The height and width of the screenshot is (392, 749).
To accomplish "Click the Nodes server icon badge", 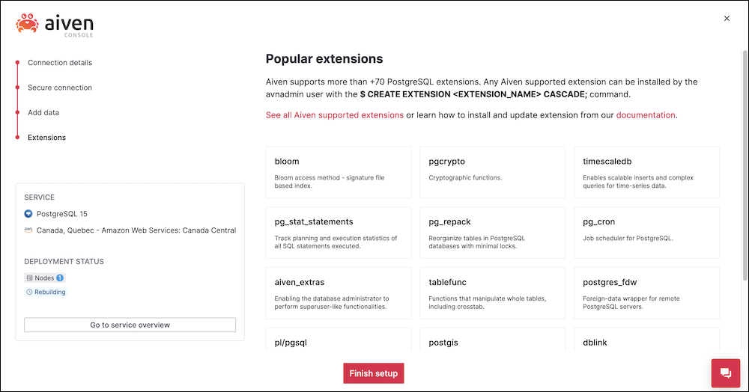I will click(x=30, y=278).
